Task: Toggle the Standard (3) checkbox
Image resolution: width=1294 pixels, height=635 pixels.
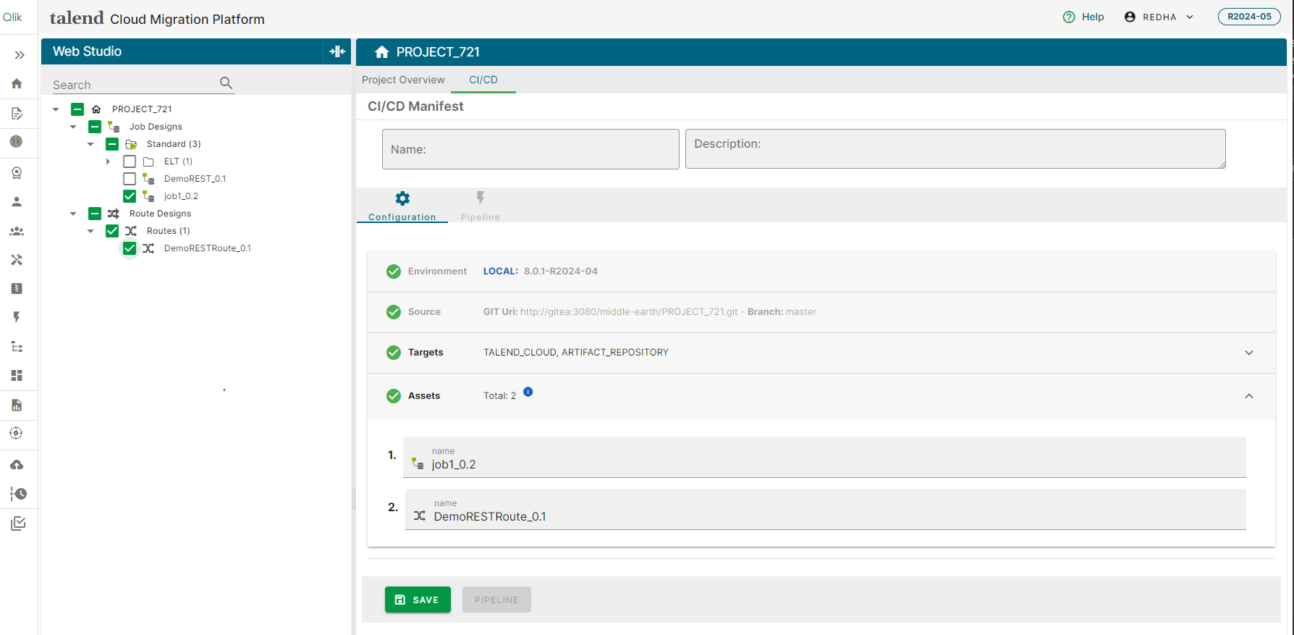Action: click(x=112, y=144)
